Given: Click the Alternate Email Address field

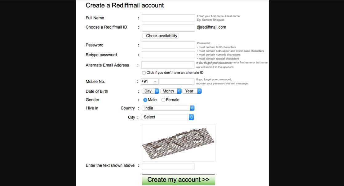Looking at the screenshot, I should pyautogui.click(x=168, y=65).
